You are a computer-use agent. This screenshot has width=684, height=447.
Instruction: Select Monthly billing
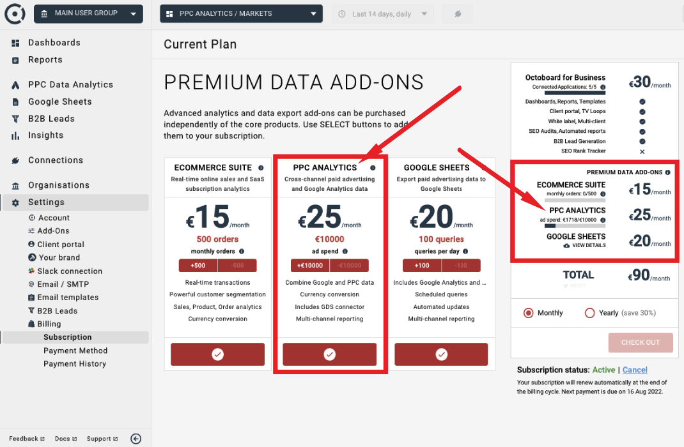(x=528, y=313)
